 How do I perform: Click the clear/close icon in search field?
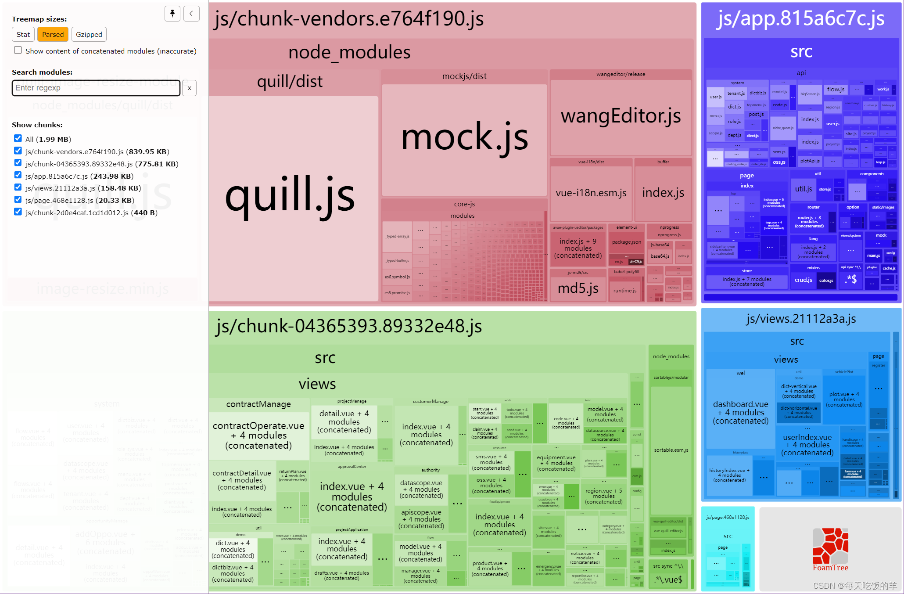coord(191,87)
